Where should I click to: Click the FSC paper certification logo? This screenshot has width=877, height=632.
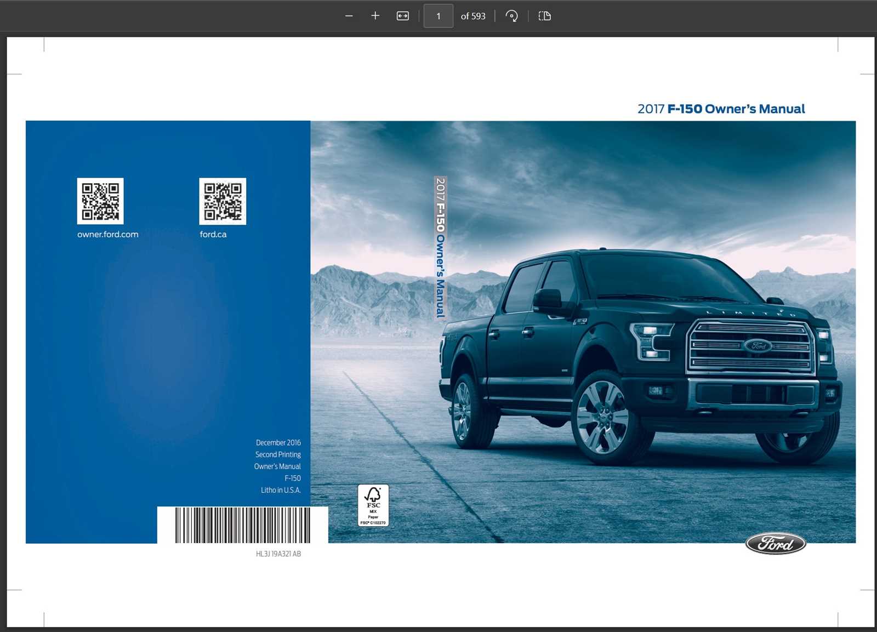click(x=373, y=505)
